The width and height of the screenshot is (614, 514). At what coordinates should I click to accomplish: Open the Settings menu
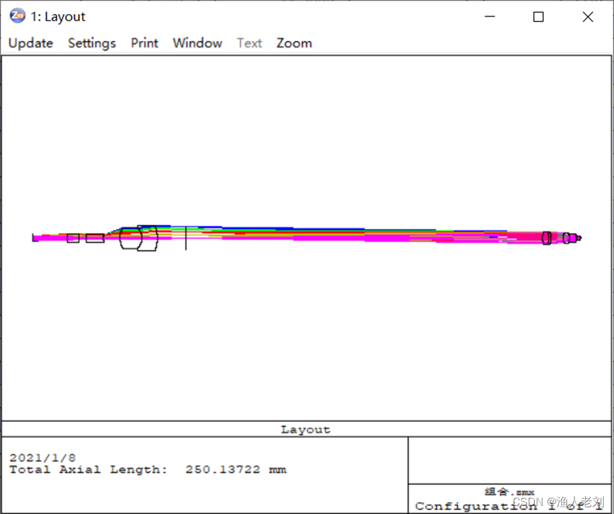(x=92, y=43)
